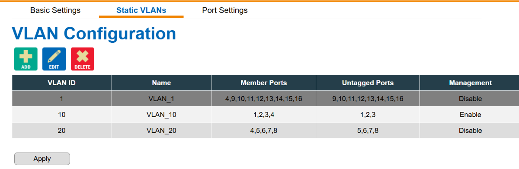Select the VLAN ID 20 row
The height and width of the screenshot is (169, 519).
point(266,131)
